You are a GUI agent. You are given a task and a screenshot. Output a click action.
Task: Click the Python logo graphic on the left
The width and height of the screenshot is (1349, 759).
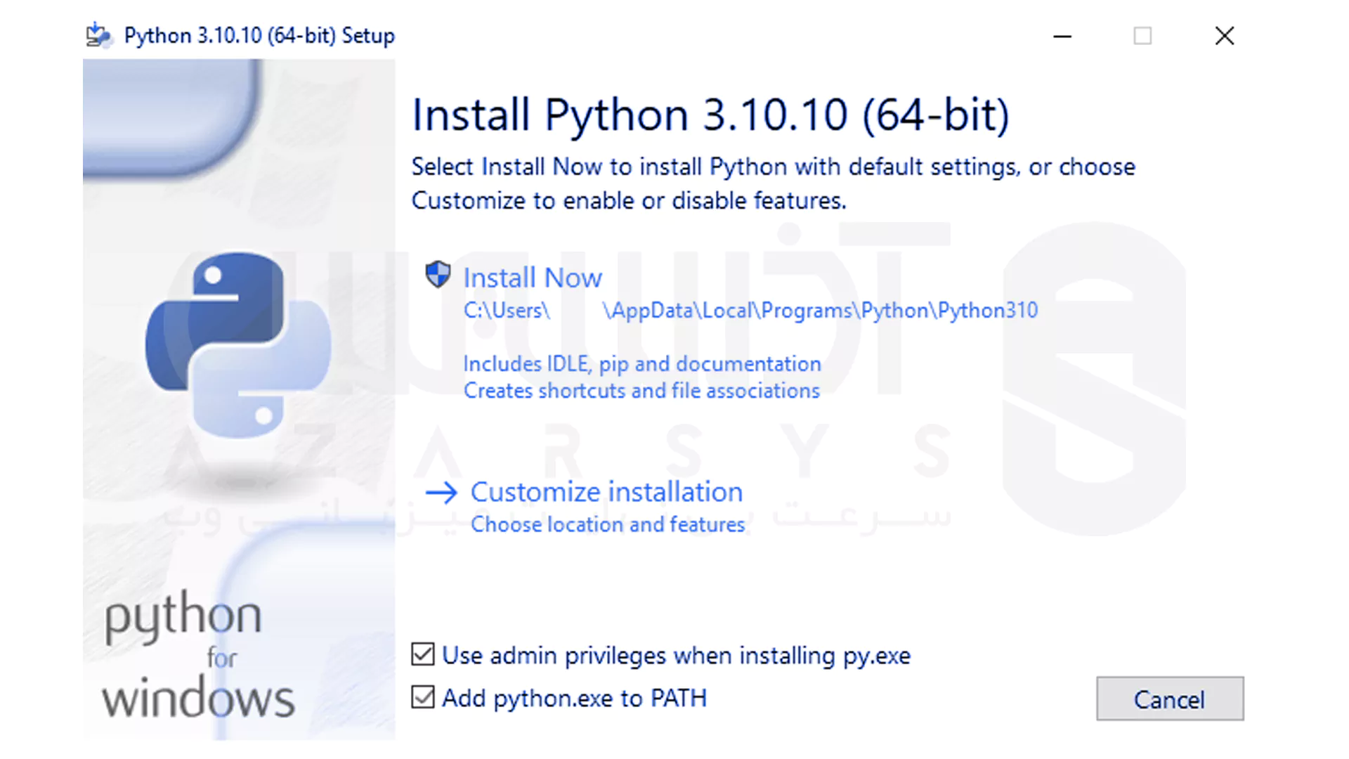(x=238, y=344)
